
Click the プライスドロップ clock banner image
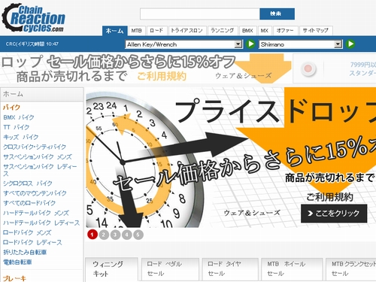pos(231,157)
